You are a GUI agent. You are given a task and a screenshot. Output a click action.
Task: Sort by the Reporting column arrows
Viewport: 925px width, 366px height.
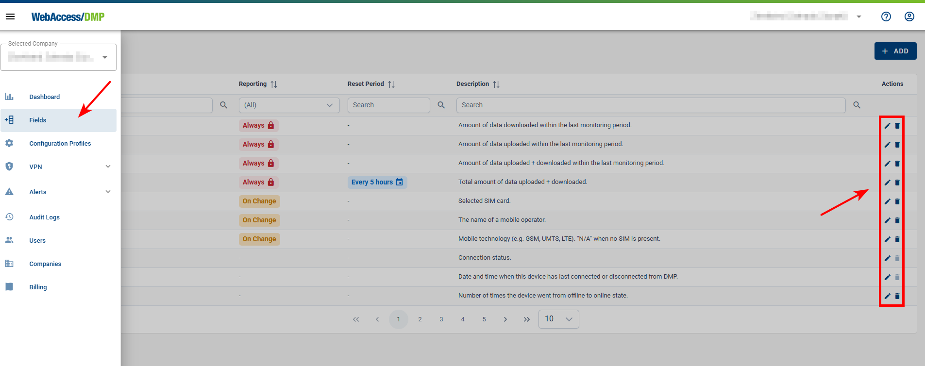click(x=274, y=84)
